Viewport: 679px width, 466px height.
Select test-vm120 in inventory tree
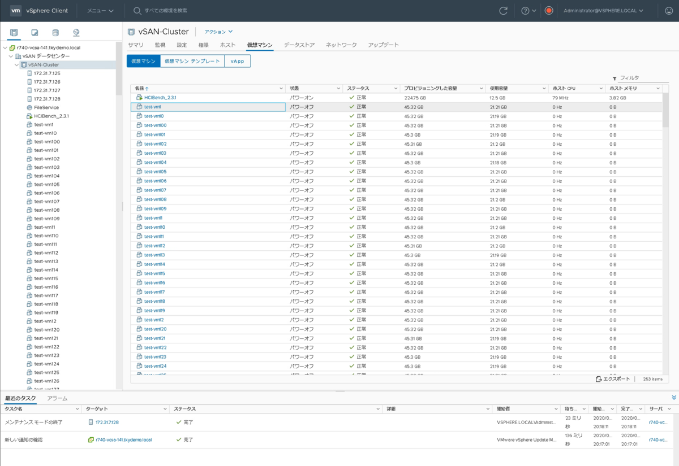(46, 330)
